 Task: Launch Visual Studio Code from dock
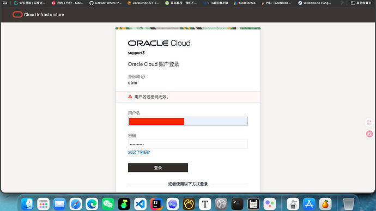tap(140, 204)
